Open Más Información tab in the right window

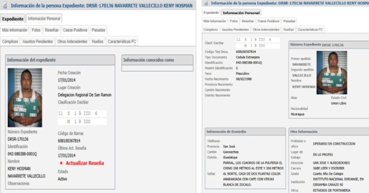[215, 21]
